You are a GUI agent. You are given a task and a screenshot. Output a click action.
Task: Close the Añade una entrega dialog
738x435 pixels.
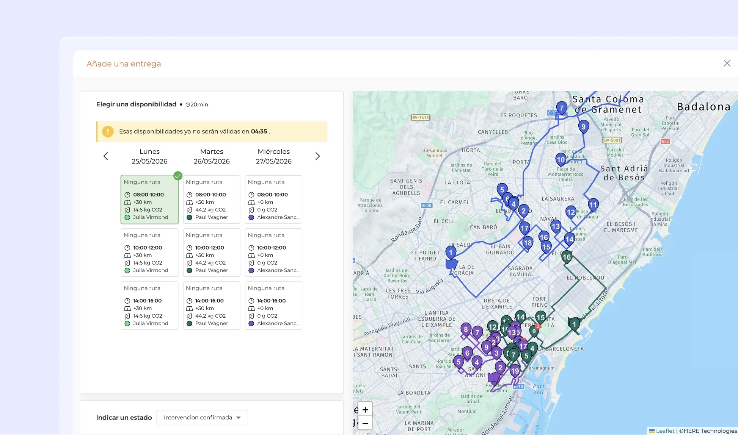[727, 64]
